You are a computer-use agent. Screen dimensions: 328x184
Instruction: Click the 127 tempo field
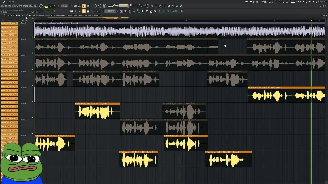click(x=64, y=6)
